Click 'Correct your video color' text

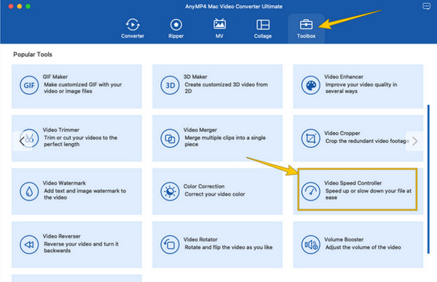pyautogui.click(x=215, y=194)
